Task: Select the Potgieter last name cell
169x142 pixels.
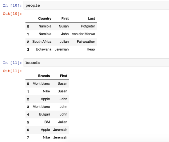Action: pos(88,26)
